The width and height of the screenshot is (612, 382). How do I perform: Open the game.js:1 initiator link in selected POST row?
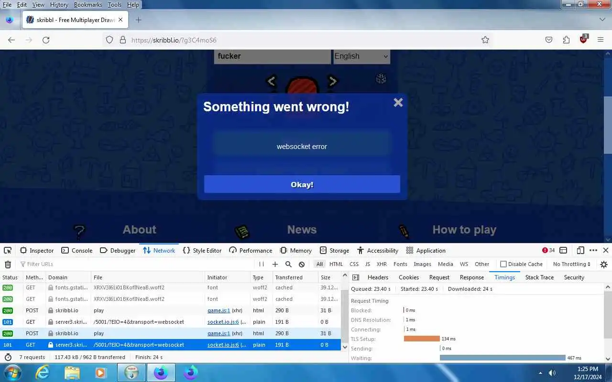point(219,333)
